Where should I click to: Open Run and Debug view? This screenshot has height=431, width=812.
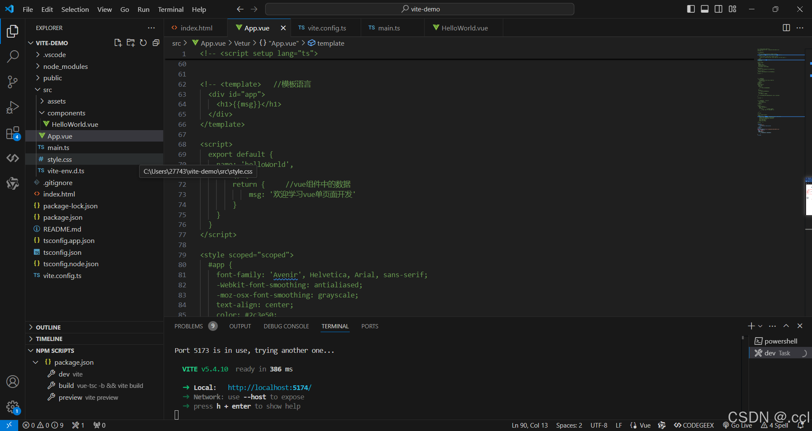pyautogui.click(x=13, y=107)
